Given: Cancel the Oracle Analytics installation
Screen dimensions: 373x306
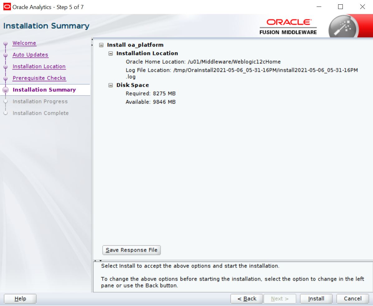Looking at the screenshot, I should (x=352, y=299).
